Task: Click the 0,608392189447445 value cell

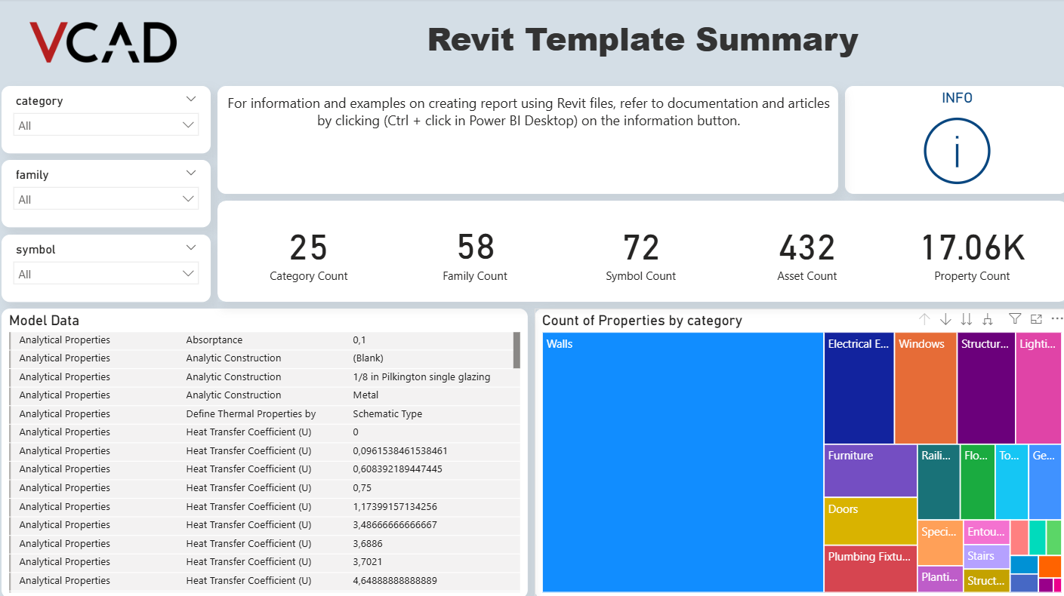Action: pos(397,469)
